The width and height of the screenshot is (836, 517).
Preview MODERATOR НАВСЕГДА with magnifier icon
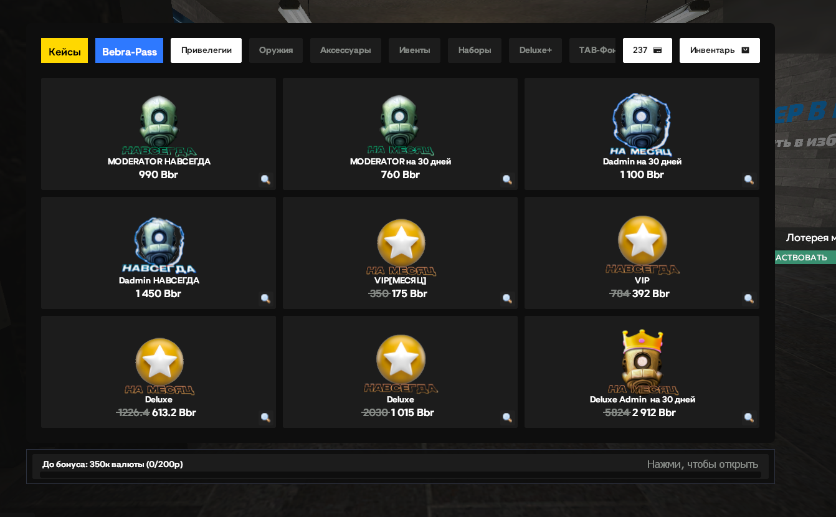pyautogui.click(x=265, y=179)
